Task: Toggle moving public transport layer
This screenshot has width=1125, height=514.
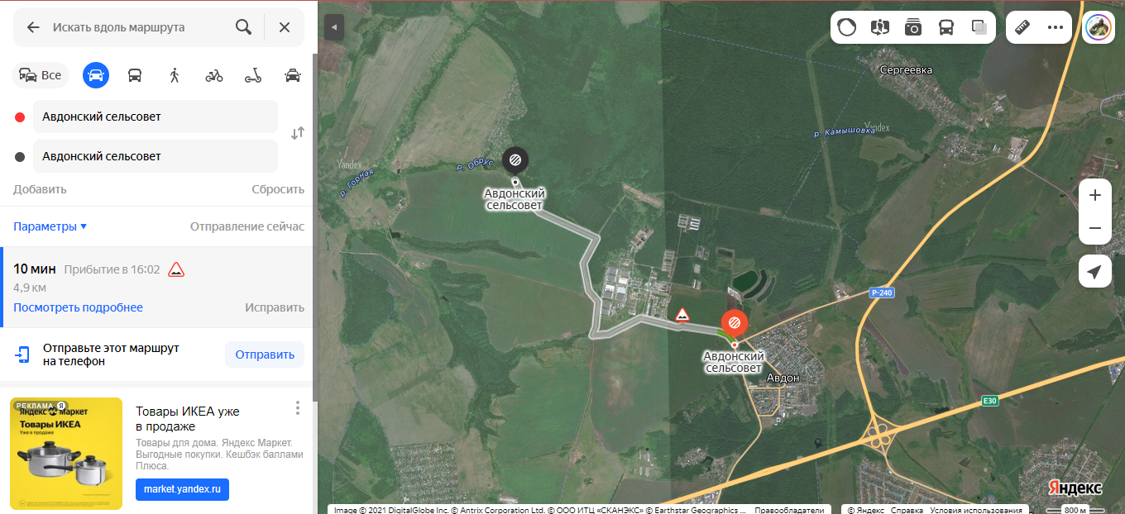Action: [946, 27]
